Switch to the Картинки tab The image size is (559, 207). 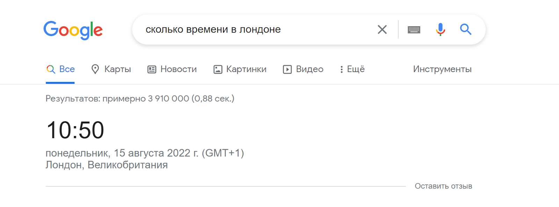[x=247, y=69]
